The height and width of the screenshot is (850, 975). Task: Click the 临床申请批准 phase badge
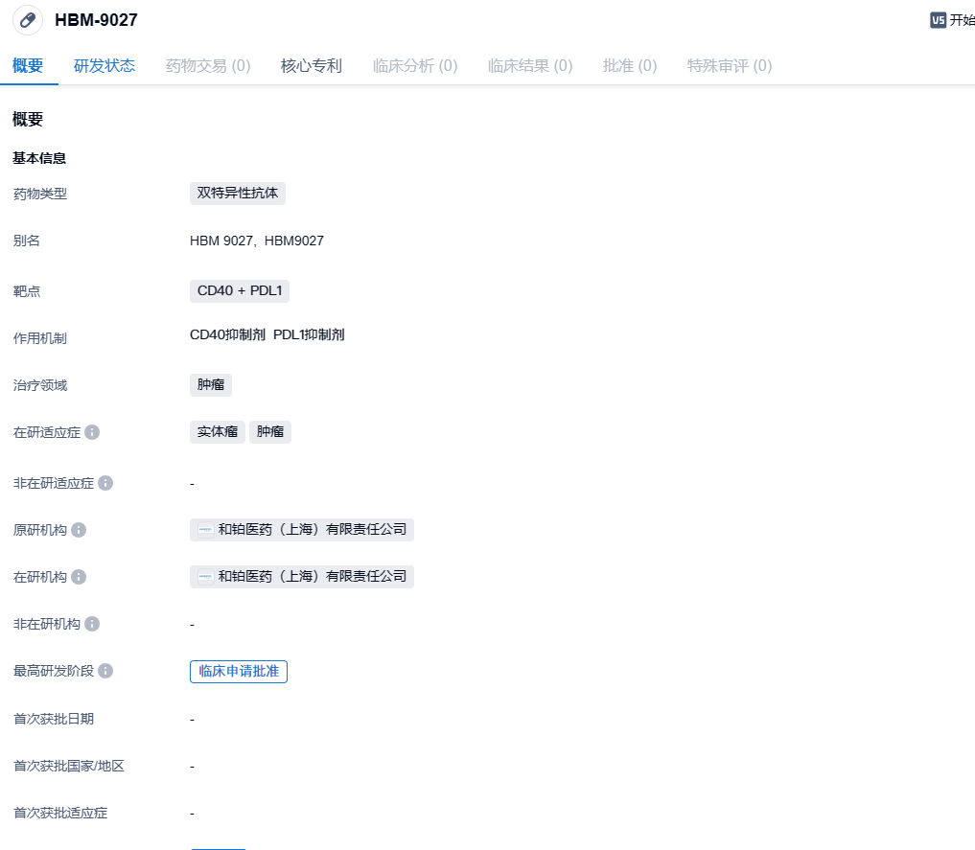point(239,671)
